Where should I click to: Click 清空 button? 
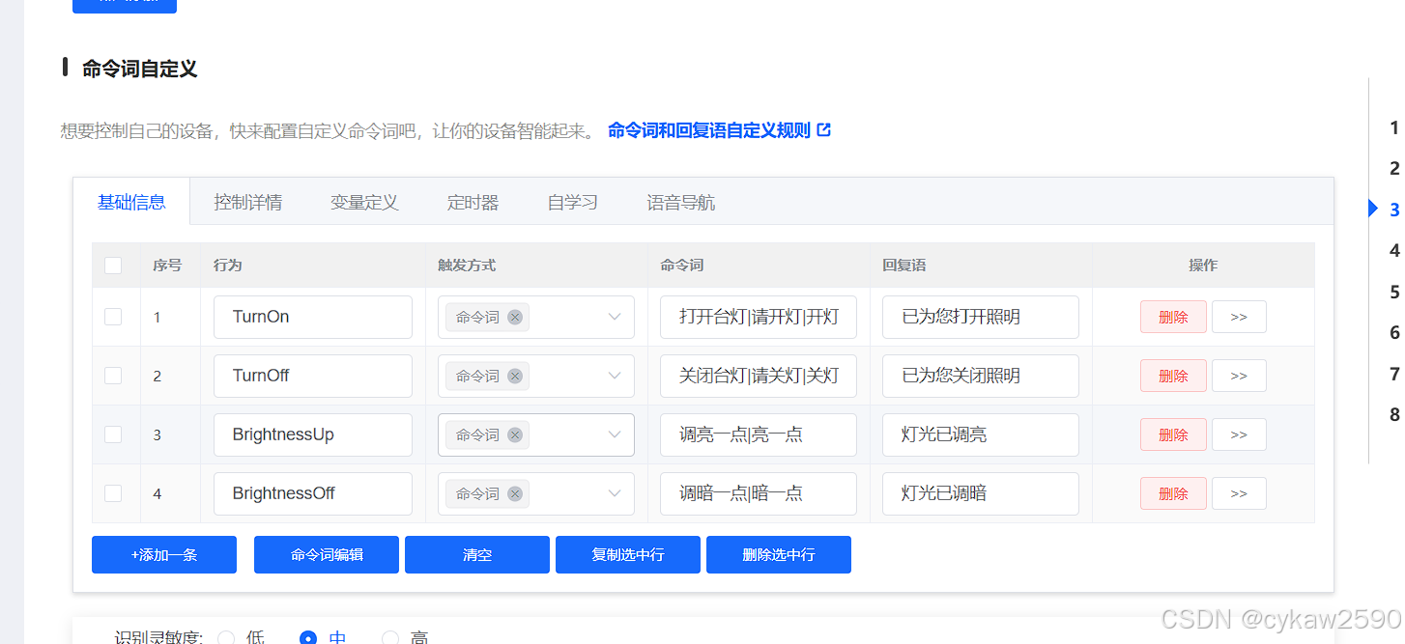pos(477,555)
